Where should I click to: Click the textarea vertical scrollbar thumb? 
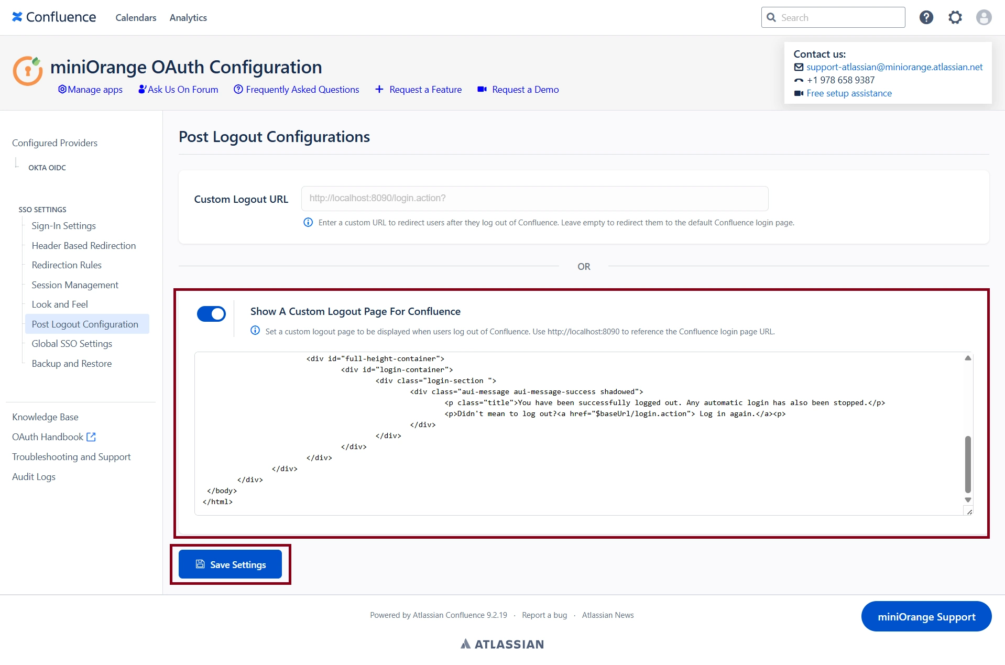(968, 464)
